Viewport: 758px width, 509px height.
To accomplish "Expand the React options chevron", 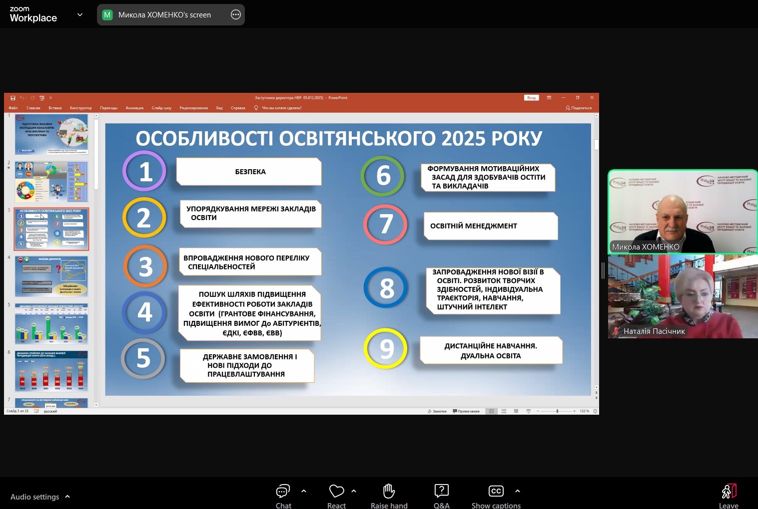I will (x=354, y=491).
